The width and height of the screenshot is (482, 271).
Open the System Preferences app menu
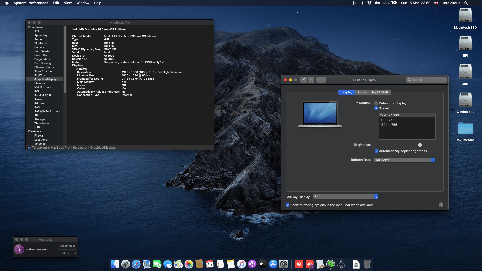31,3
